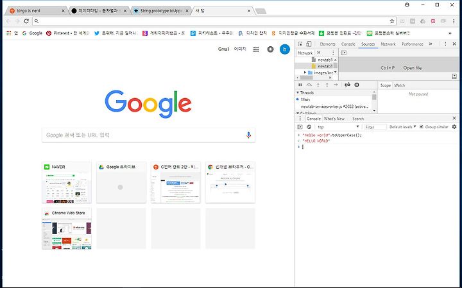Image resolution: width=462 pixels, height=288 pixels.
Task: Open a new browser tab button
Action: click(x=261, y=11)
